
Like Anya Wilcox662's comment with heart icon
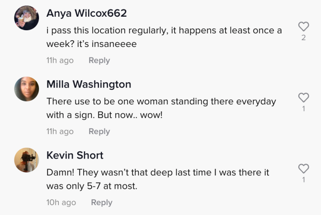[x=304, y=27]
